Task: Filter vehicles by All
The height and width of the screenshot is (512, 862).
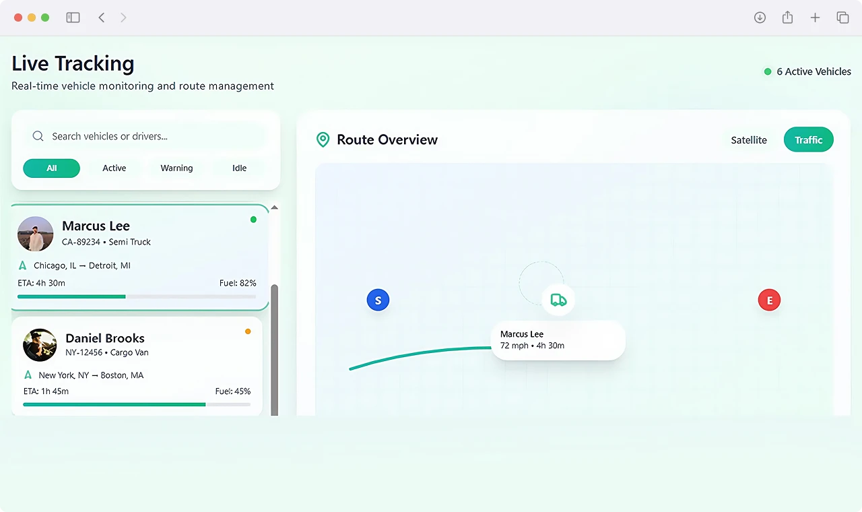Action: 51,168
